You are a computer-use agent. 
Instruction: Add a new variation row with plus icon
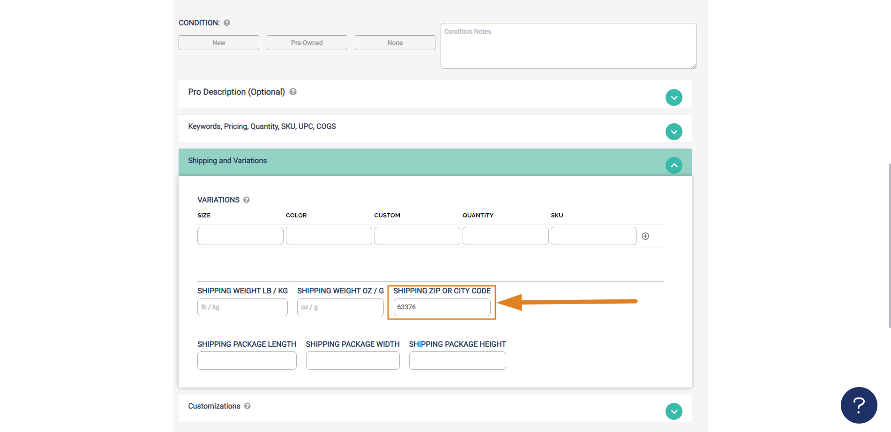645,236
